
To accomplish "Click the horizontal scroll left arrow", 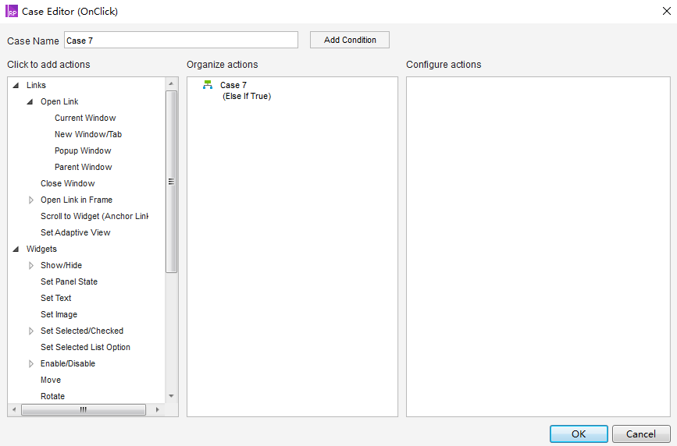I will [x=14, y=409].
